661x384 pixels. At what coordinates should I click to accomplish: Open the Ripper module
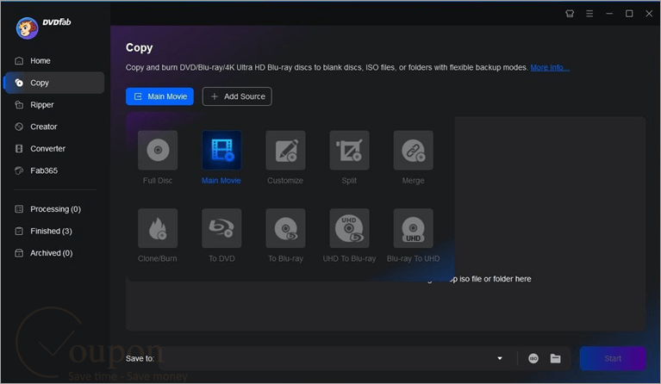pyautogui.click(x=54, y=104)
